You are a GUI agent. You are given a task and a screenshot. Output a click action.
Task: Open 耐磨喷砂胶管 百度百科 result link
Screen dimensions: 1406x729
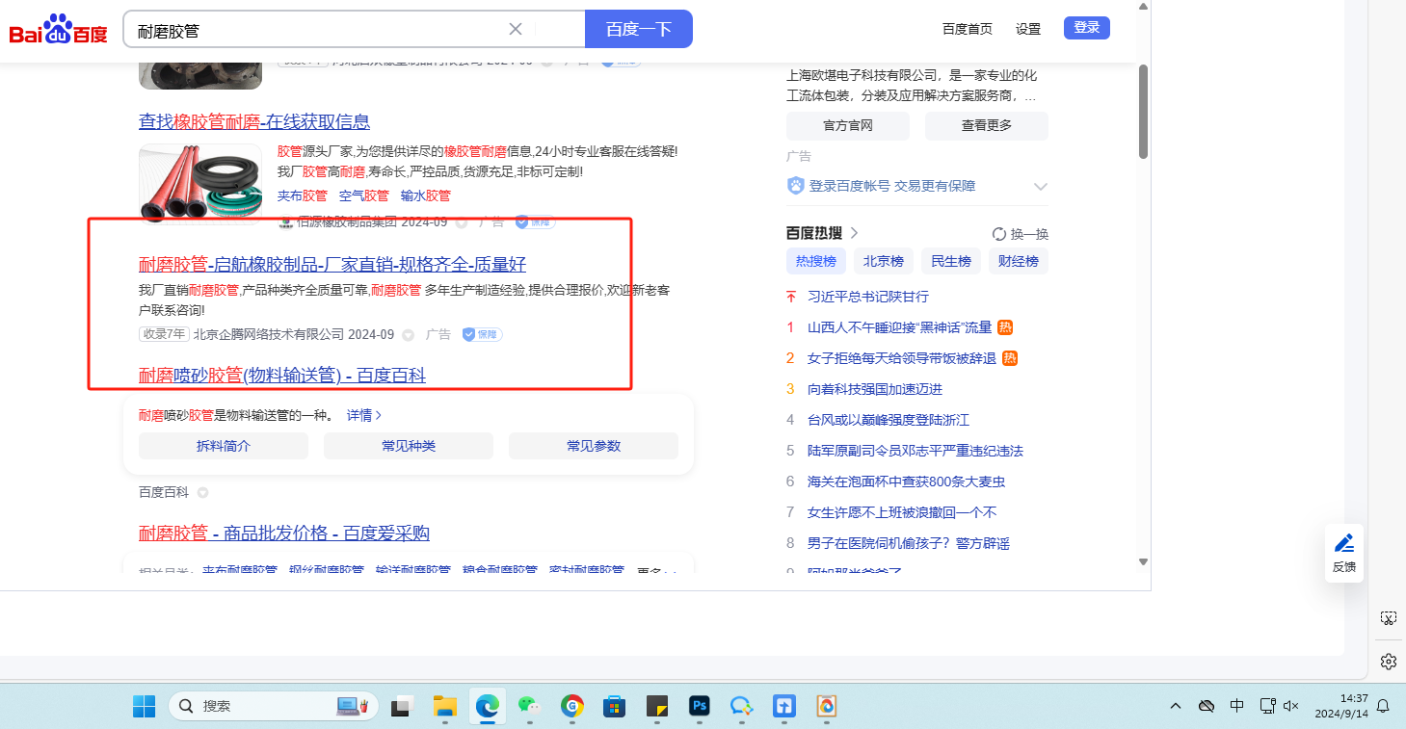(281, 375)
